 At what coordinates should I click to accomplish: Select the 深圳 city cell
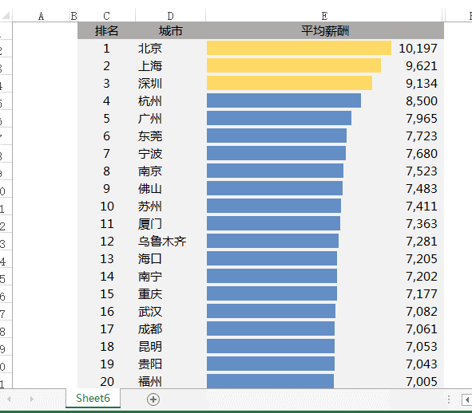click(170, 83)
